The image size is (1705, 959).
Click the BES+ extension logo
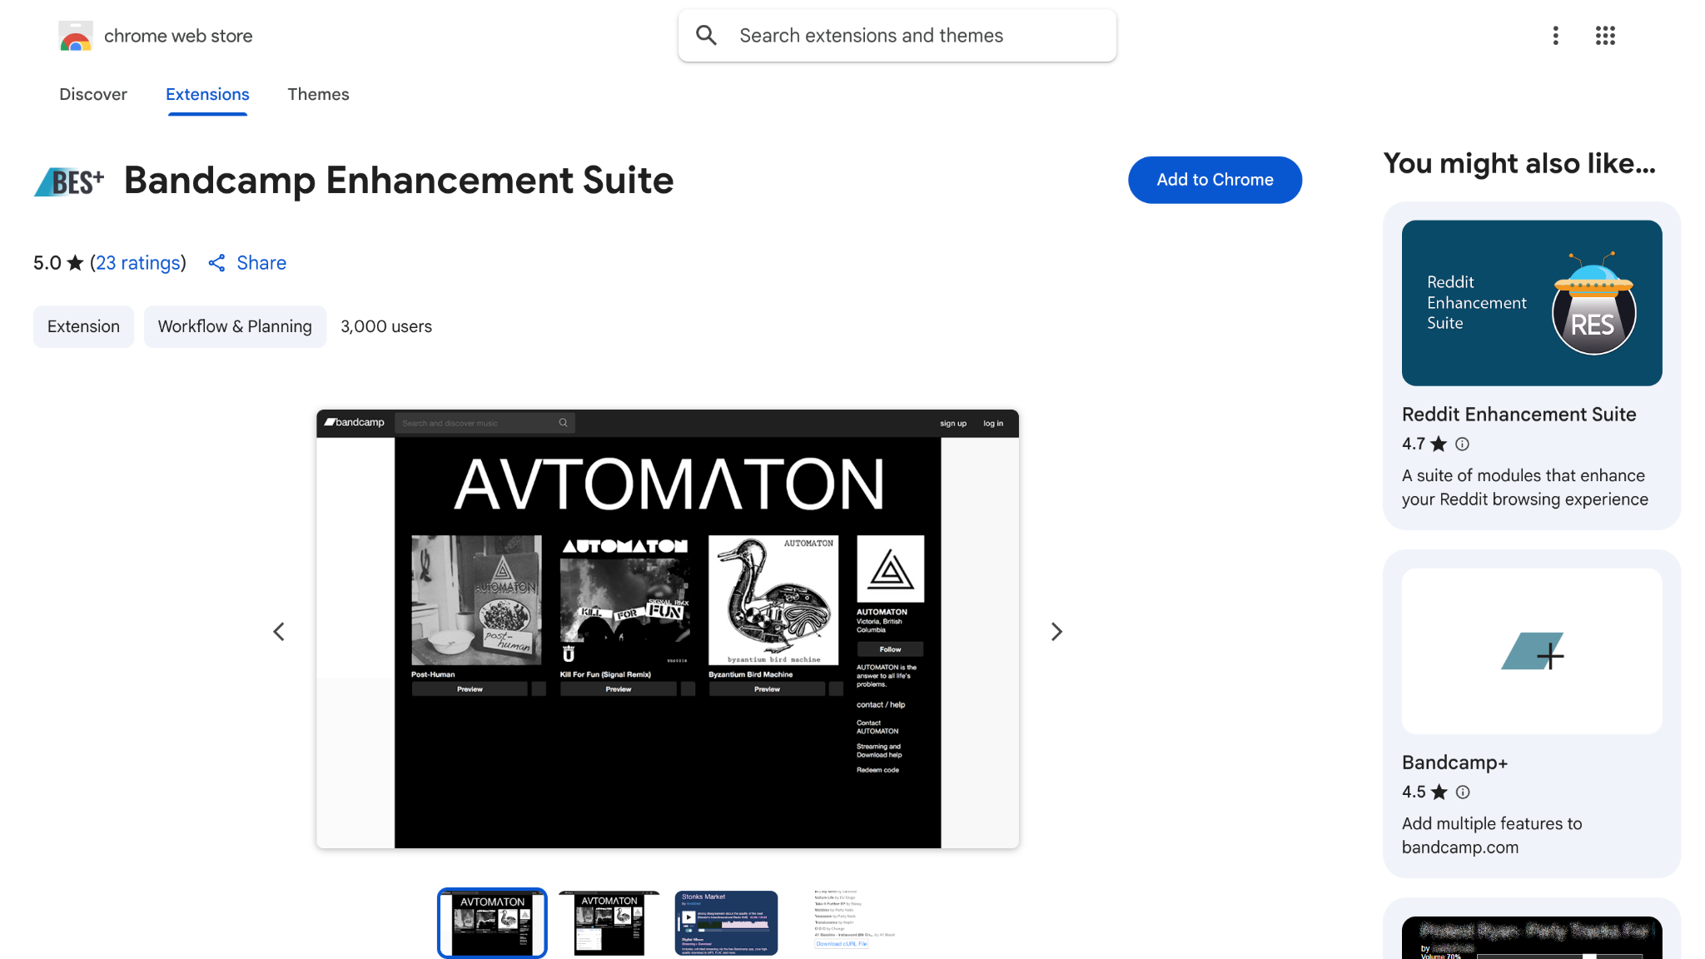[70, 180]
